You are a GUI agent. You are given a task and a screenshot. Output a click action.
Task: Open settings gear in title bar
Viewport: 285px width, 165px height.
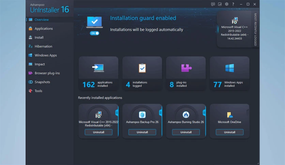click(x=227, y=4)
